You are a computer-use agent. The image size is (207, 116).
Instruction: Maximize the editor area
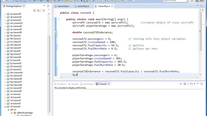click(202, 6)
